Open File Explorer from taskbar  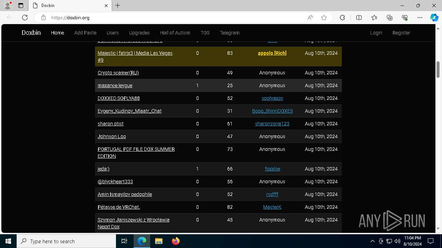click(158, 241)
